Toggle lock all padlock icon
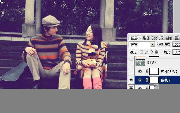Image resolution: width=180 pixels, height=113 pixels. point(156,52)
